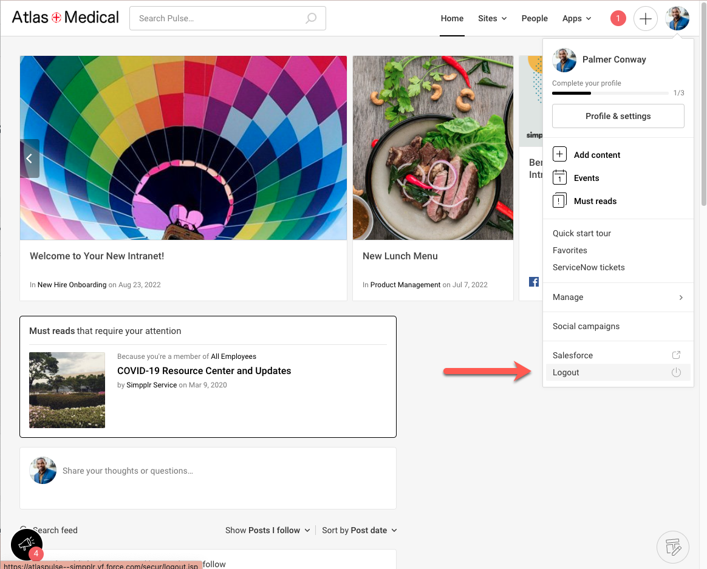Open the lunch plate image

pyautogui.click(x=433, y=148)
